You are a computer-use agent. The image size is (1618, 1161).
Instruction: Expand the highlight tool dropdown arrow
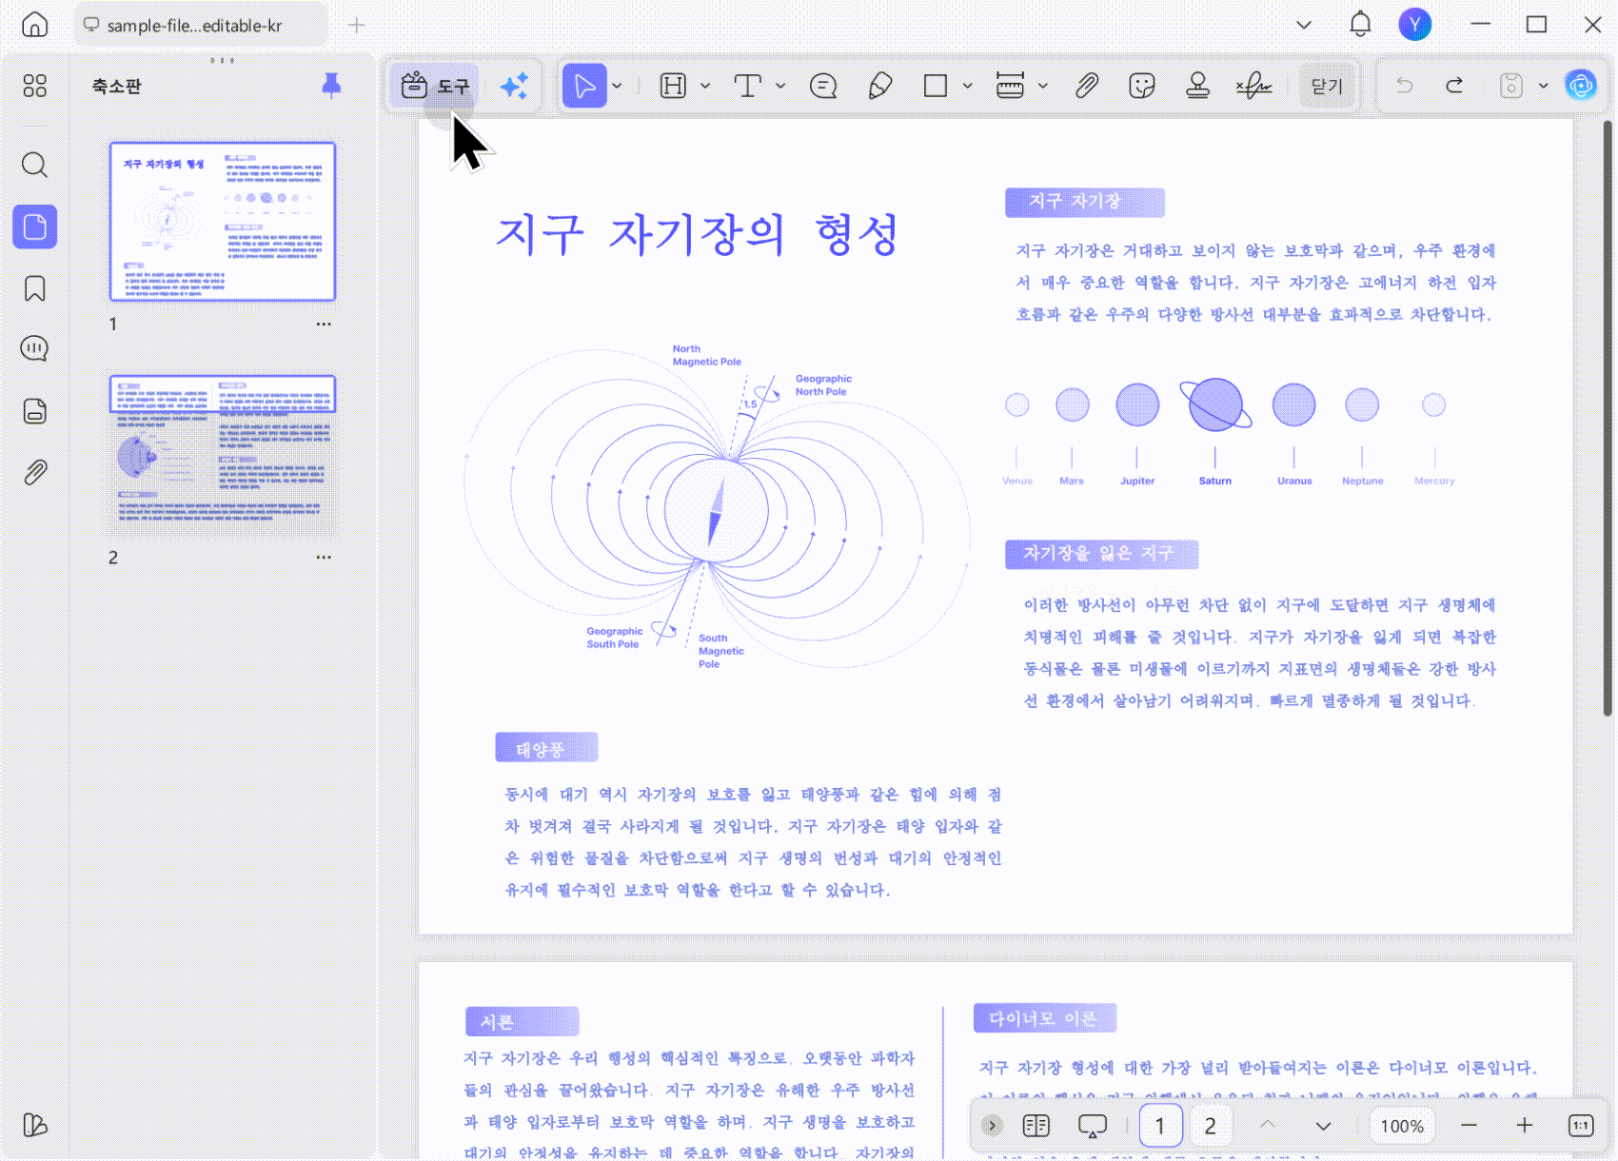(x=705, y=87)
